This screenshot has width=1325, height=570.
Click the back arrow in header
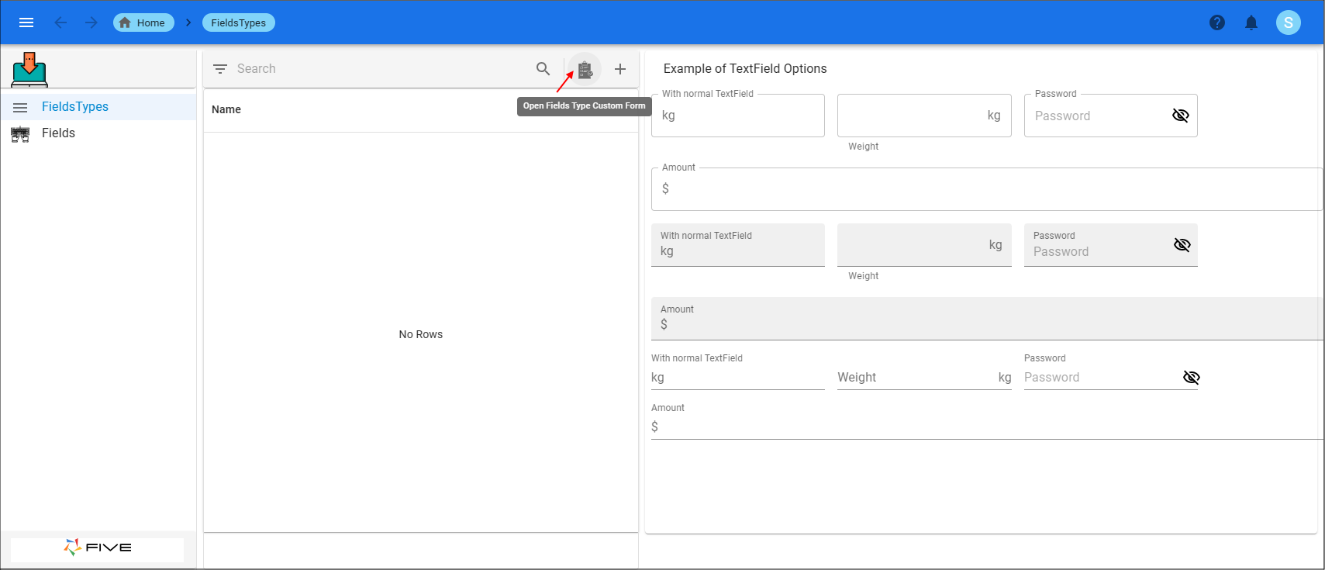[60, 22]
